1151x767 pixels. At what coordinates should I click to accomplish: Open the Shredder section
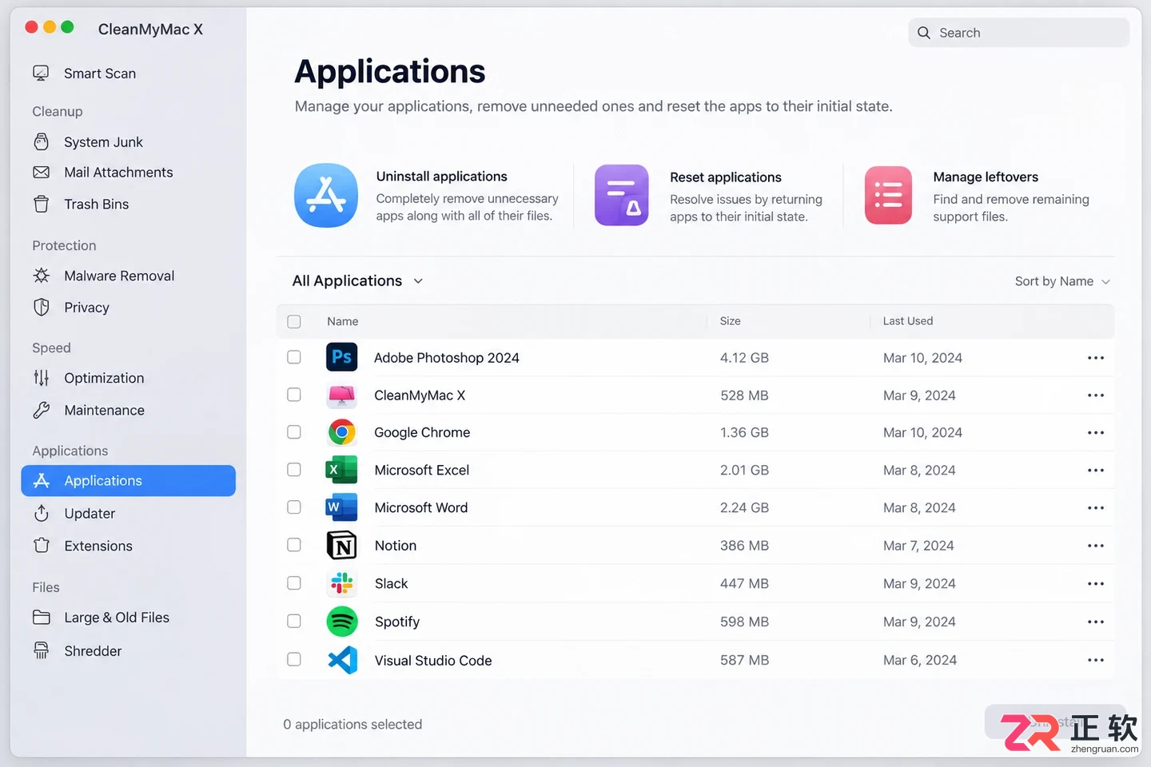pos(93,651)
